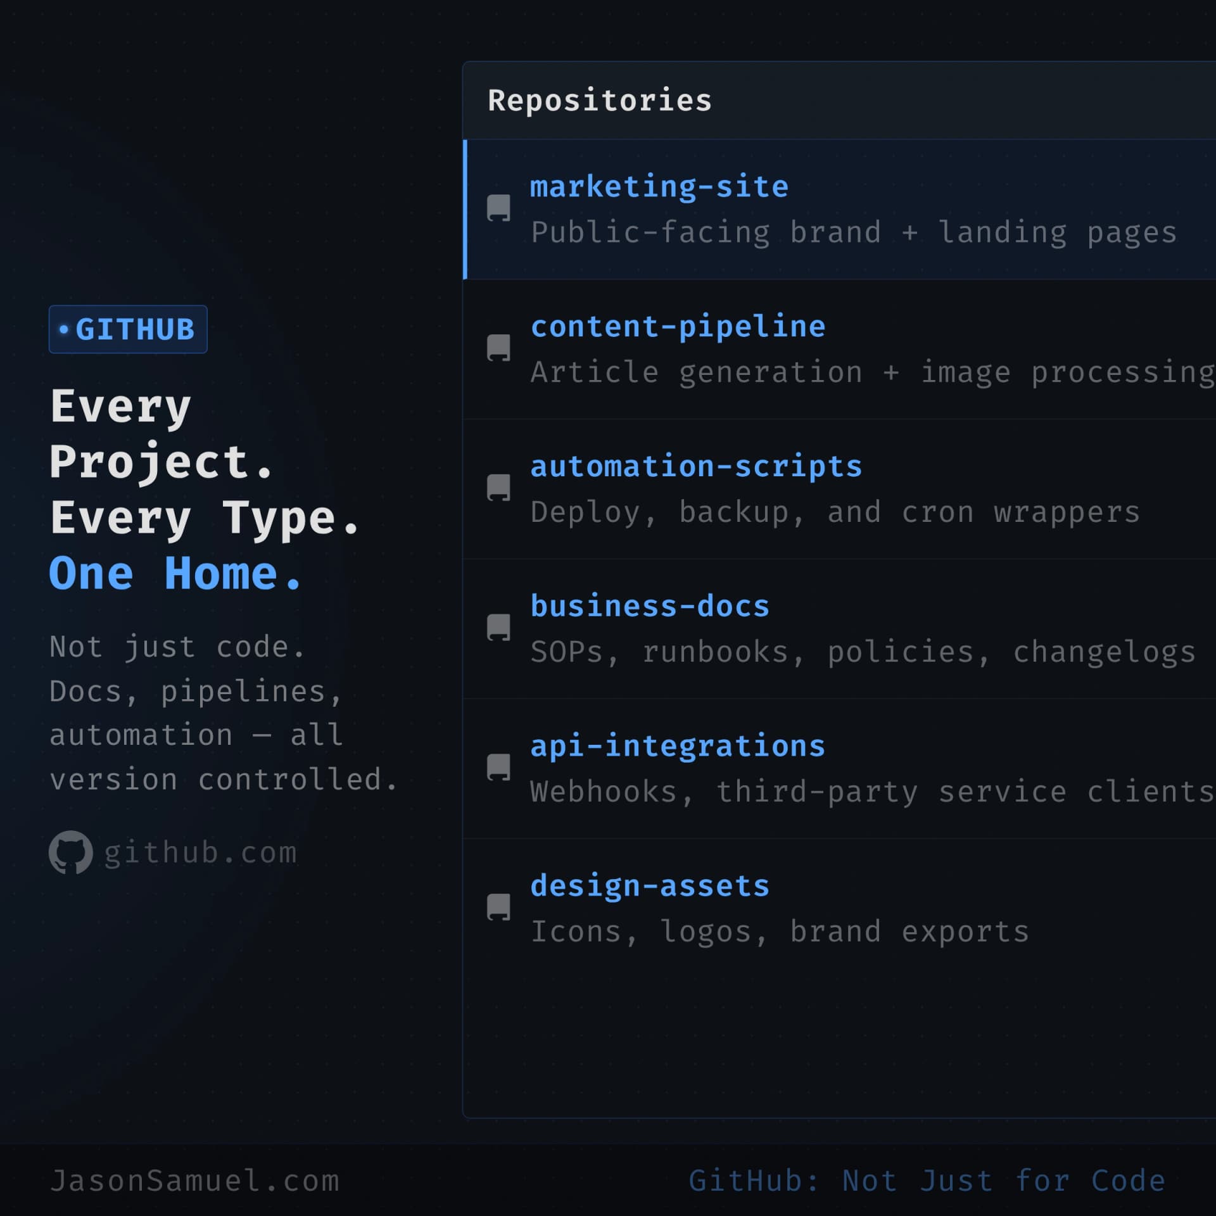This screenshot has width=1216, height=1216.
Task: Click 'GitHub: Not Just for Code' footer text
Action: click(x=927, y=1181)
